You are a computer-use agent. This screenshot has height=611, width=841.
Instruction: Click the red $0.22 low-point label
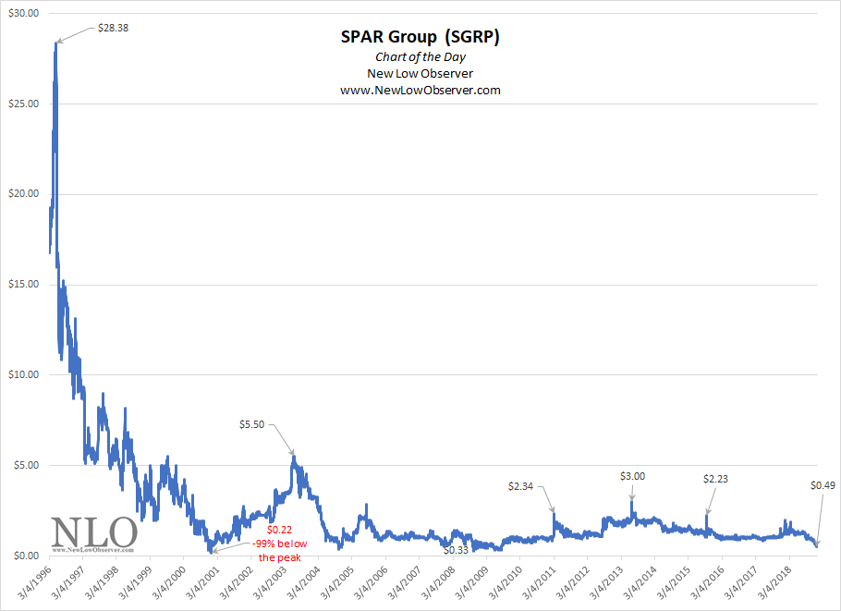[x=279, y=530]
